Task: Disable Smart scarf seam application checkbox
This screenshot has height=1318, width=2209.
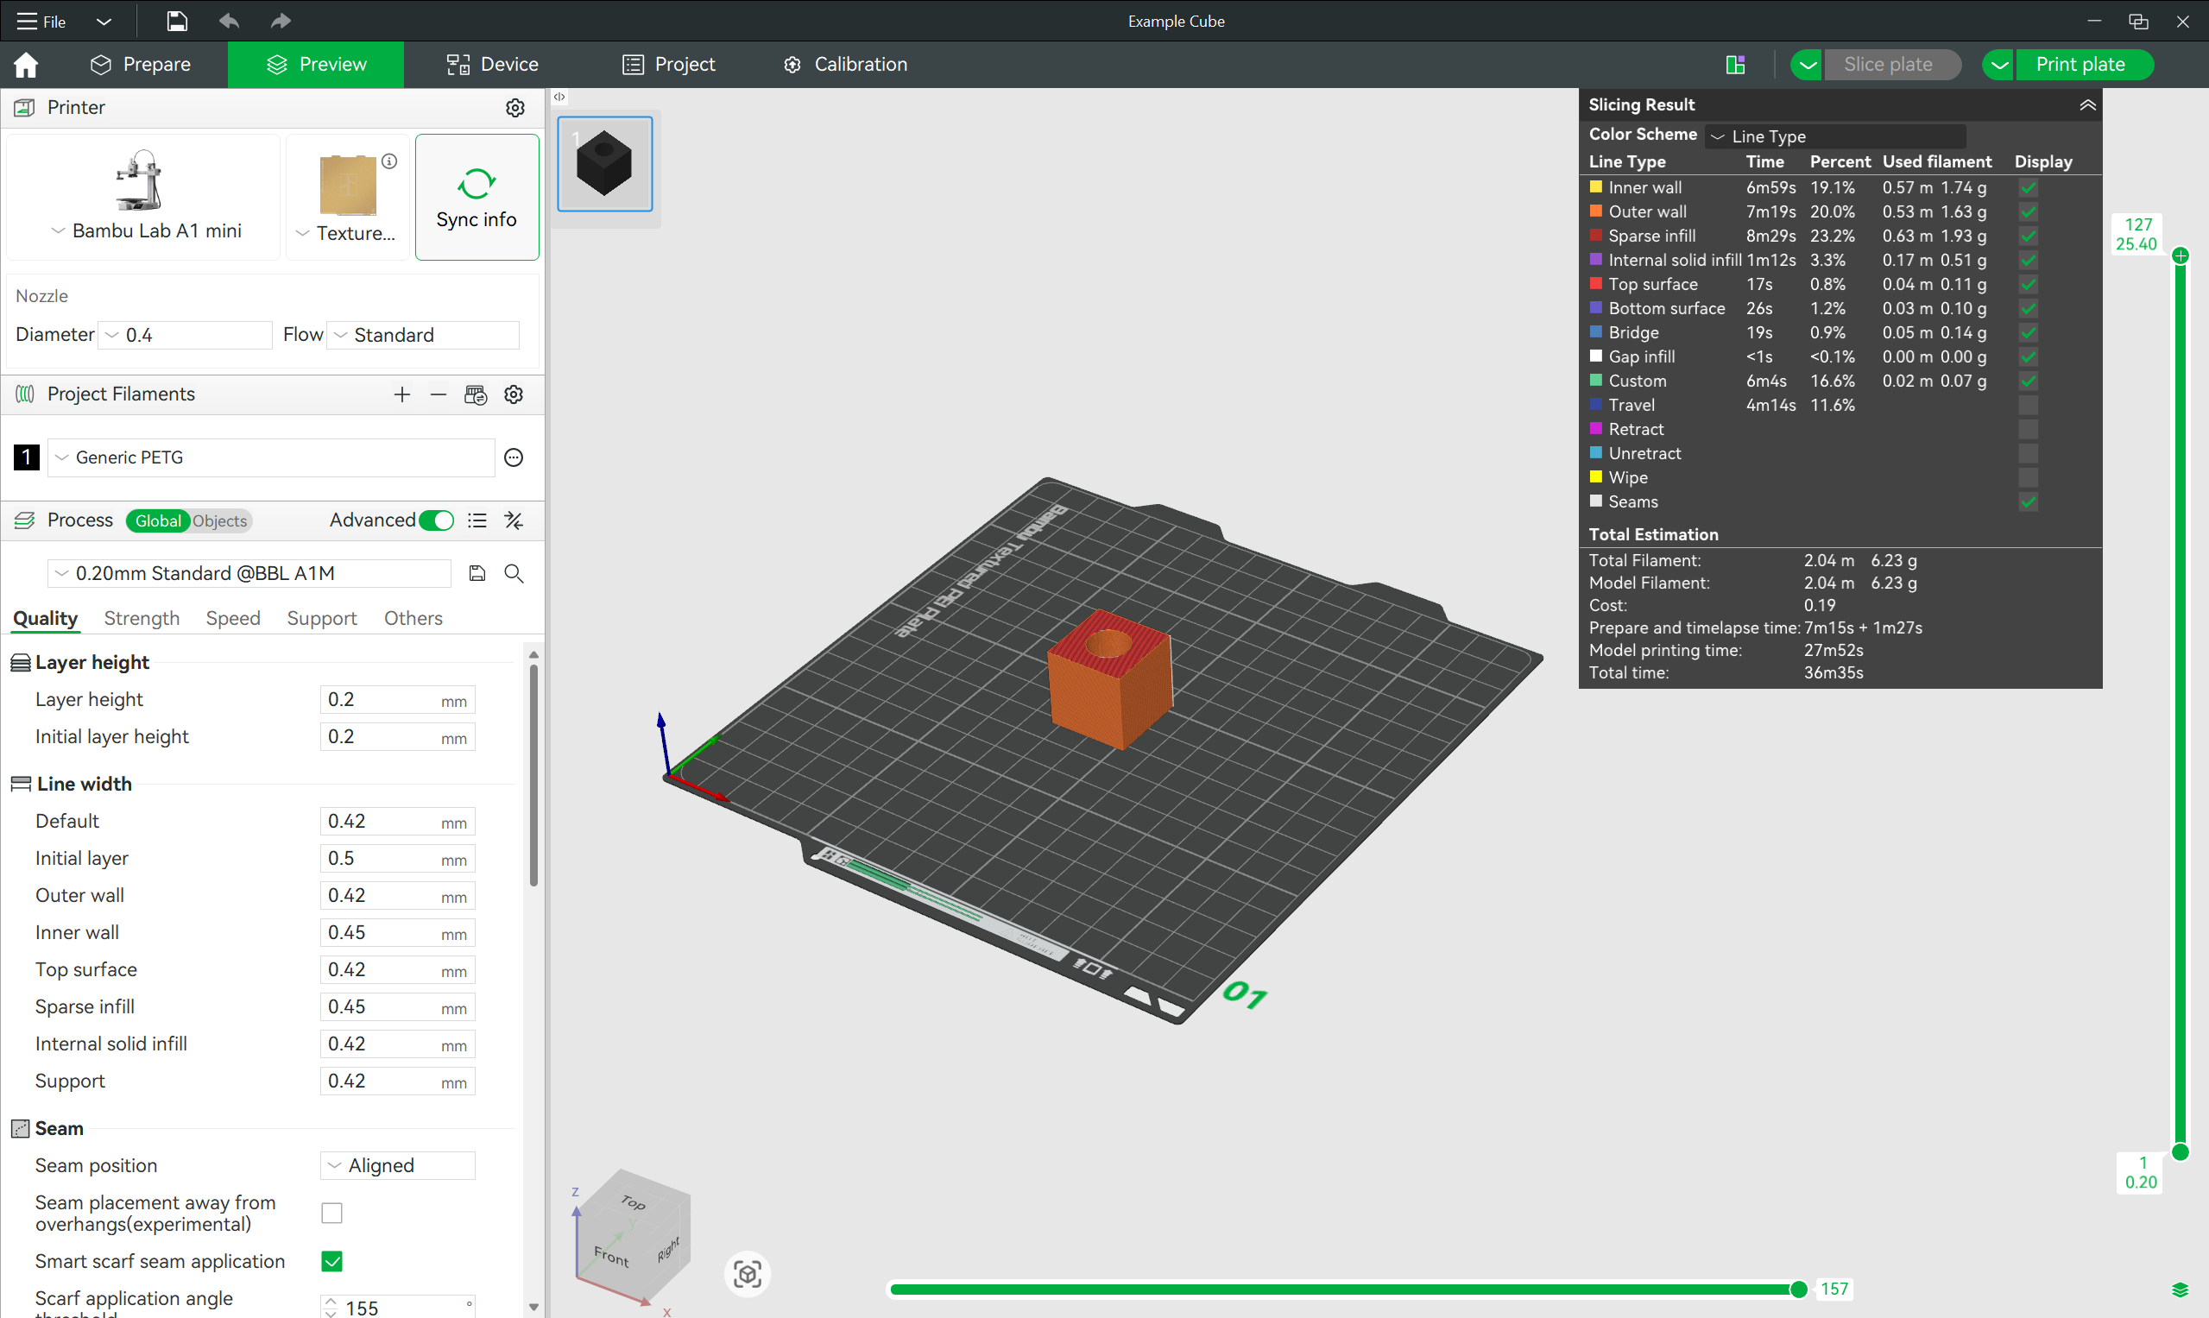Action: pyautogui.click(x=332, y=1261)
